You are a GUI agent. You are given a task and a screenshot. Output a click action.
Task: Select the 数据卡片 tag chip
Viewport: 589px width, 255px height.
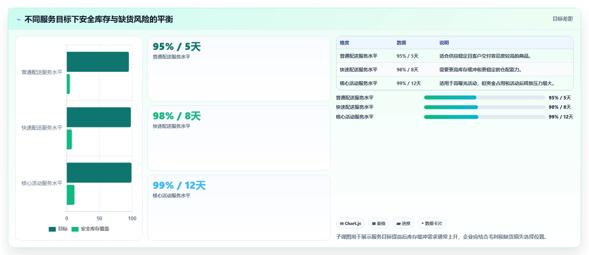pos(432,223)
